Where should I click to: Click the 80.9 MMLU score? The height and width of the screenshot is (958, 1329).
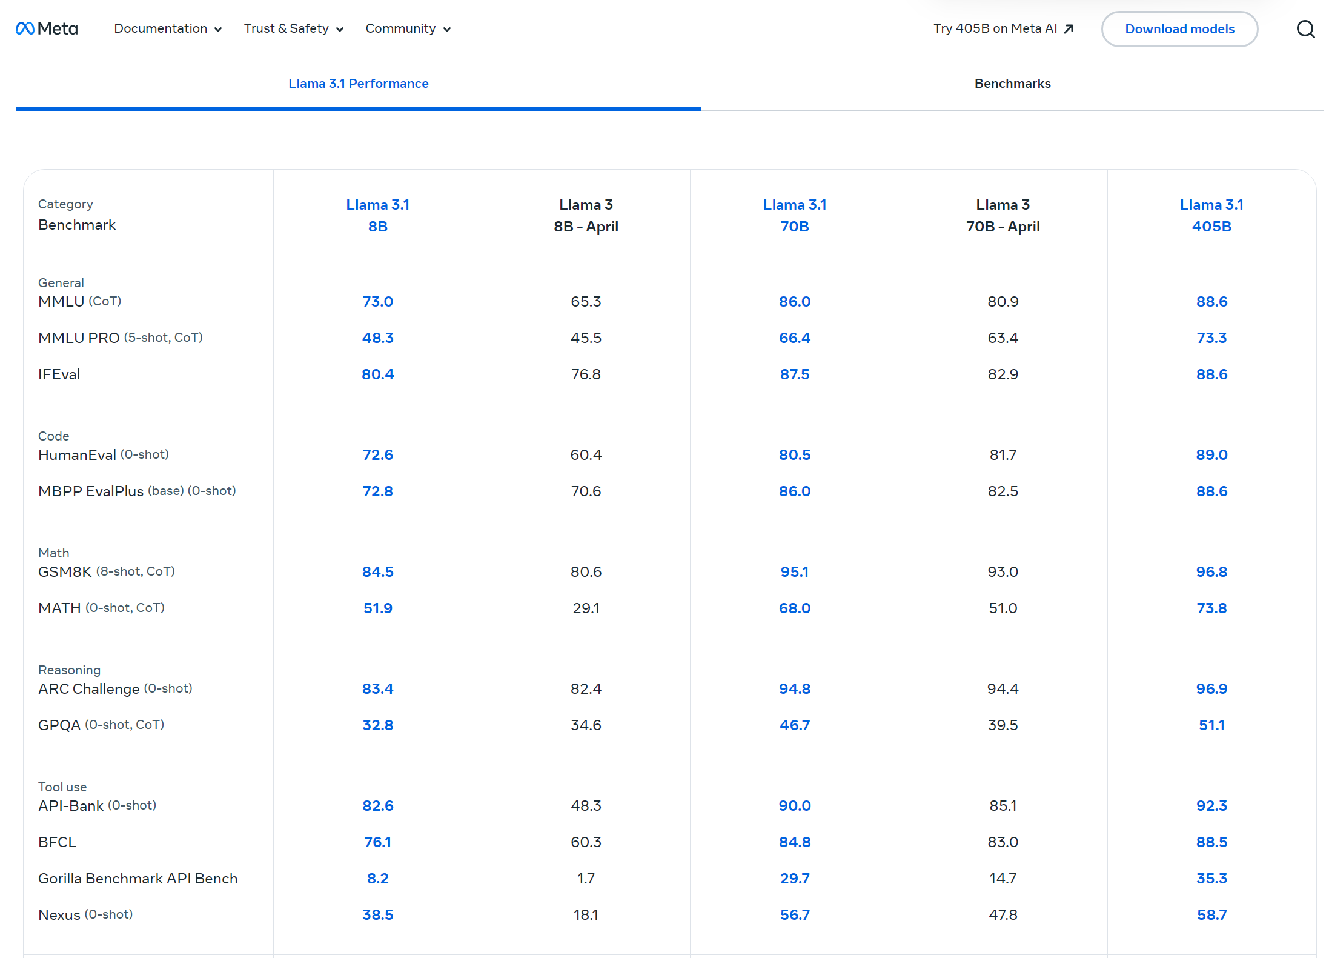tap(1003, 301)
